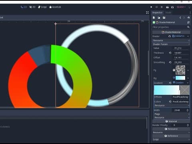This screenshot has height=144, width=192.
Task: Select the Bg gradient texture swatch
Action: (x=180, y=78)
